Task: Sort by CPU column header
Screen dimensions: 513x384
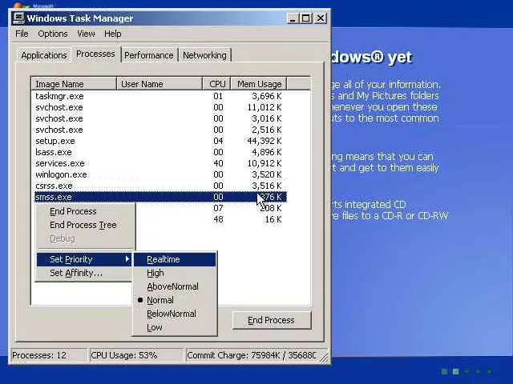Action: [x=217, y=84]
